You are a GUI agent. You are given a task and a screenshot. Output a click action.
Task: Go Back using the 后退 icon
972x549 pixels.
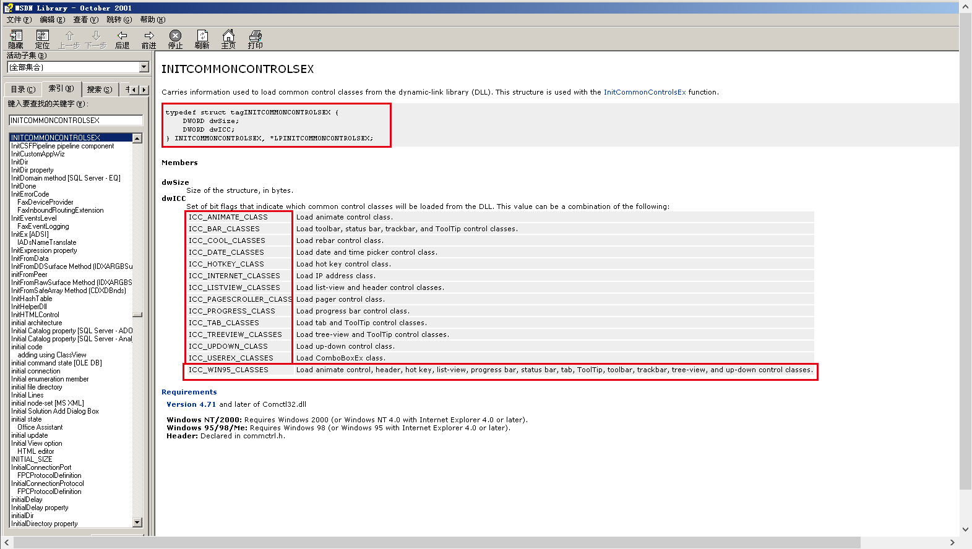123,40
